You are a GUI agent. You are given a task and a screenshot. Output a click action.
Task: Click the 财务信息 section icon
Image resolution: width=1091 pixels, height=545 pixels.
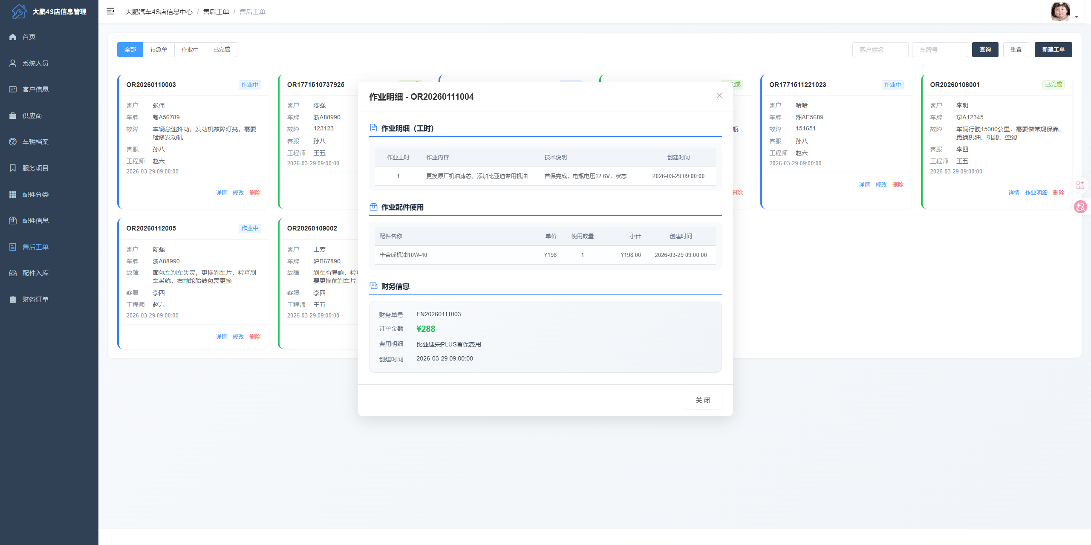point(373,286)
